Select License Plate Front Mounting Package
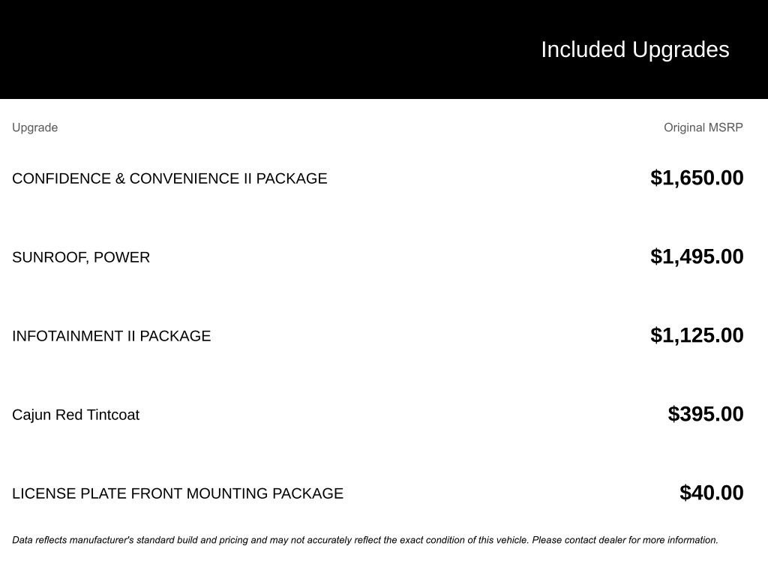 coord(178,493)
